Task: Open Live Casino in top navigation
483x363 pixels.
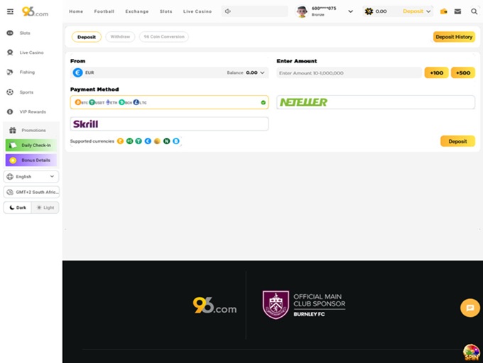Action: (x=197, y=11)
